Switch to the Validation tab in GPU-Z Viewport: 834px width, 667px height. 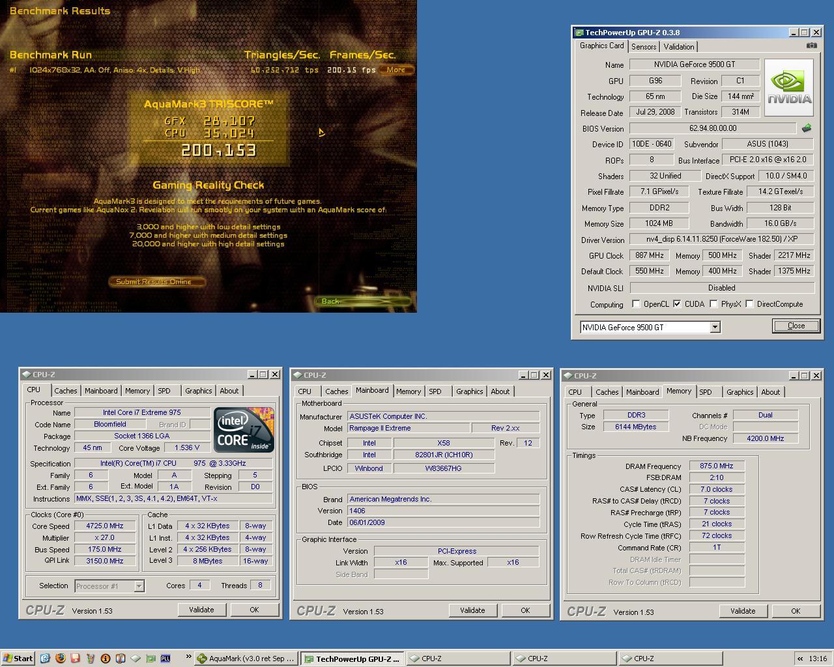(x=679, y=47)
